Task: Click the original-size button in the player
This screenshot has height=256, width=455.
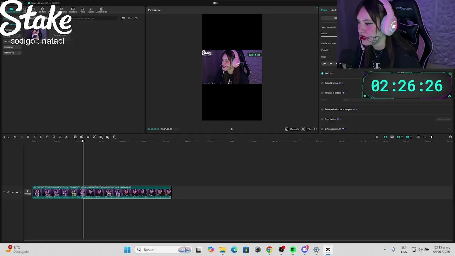Action: [295, 129]
